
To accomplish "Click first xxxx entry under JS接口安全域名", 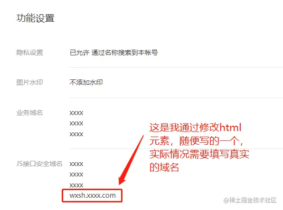I will (x=76, y=164).
